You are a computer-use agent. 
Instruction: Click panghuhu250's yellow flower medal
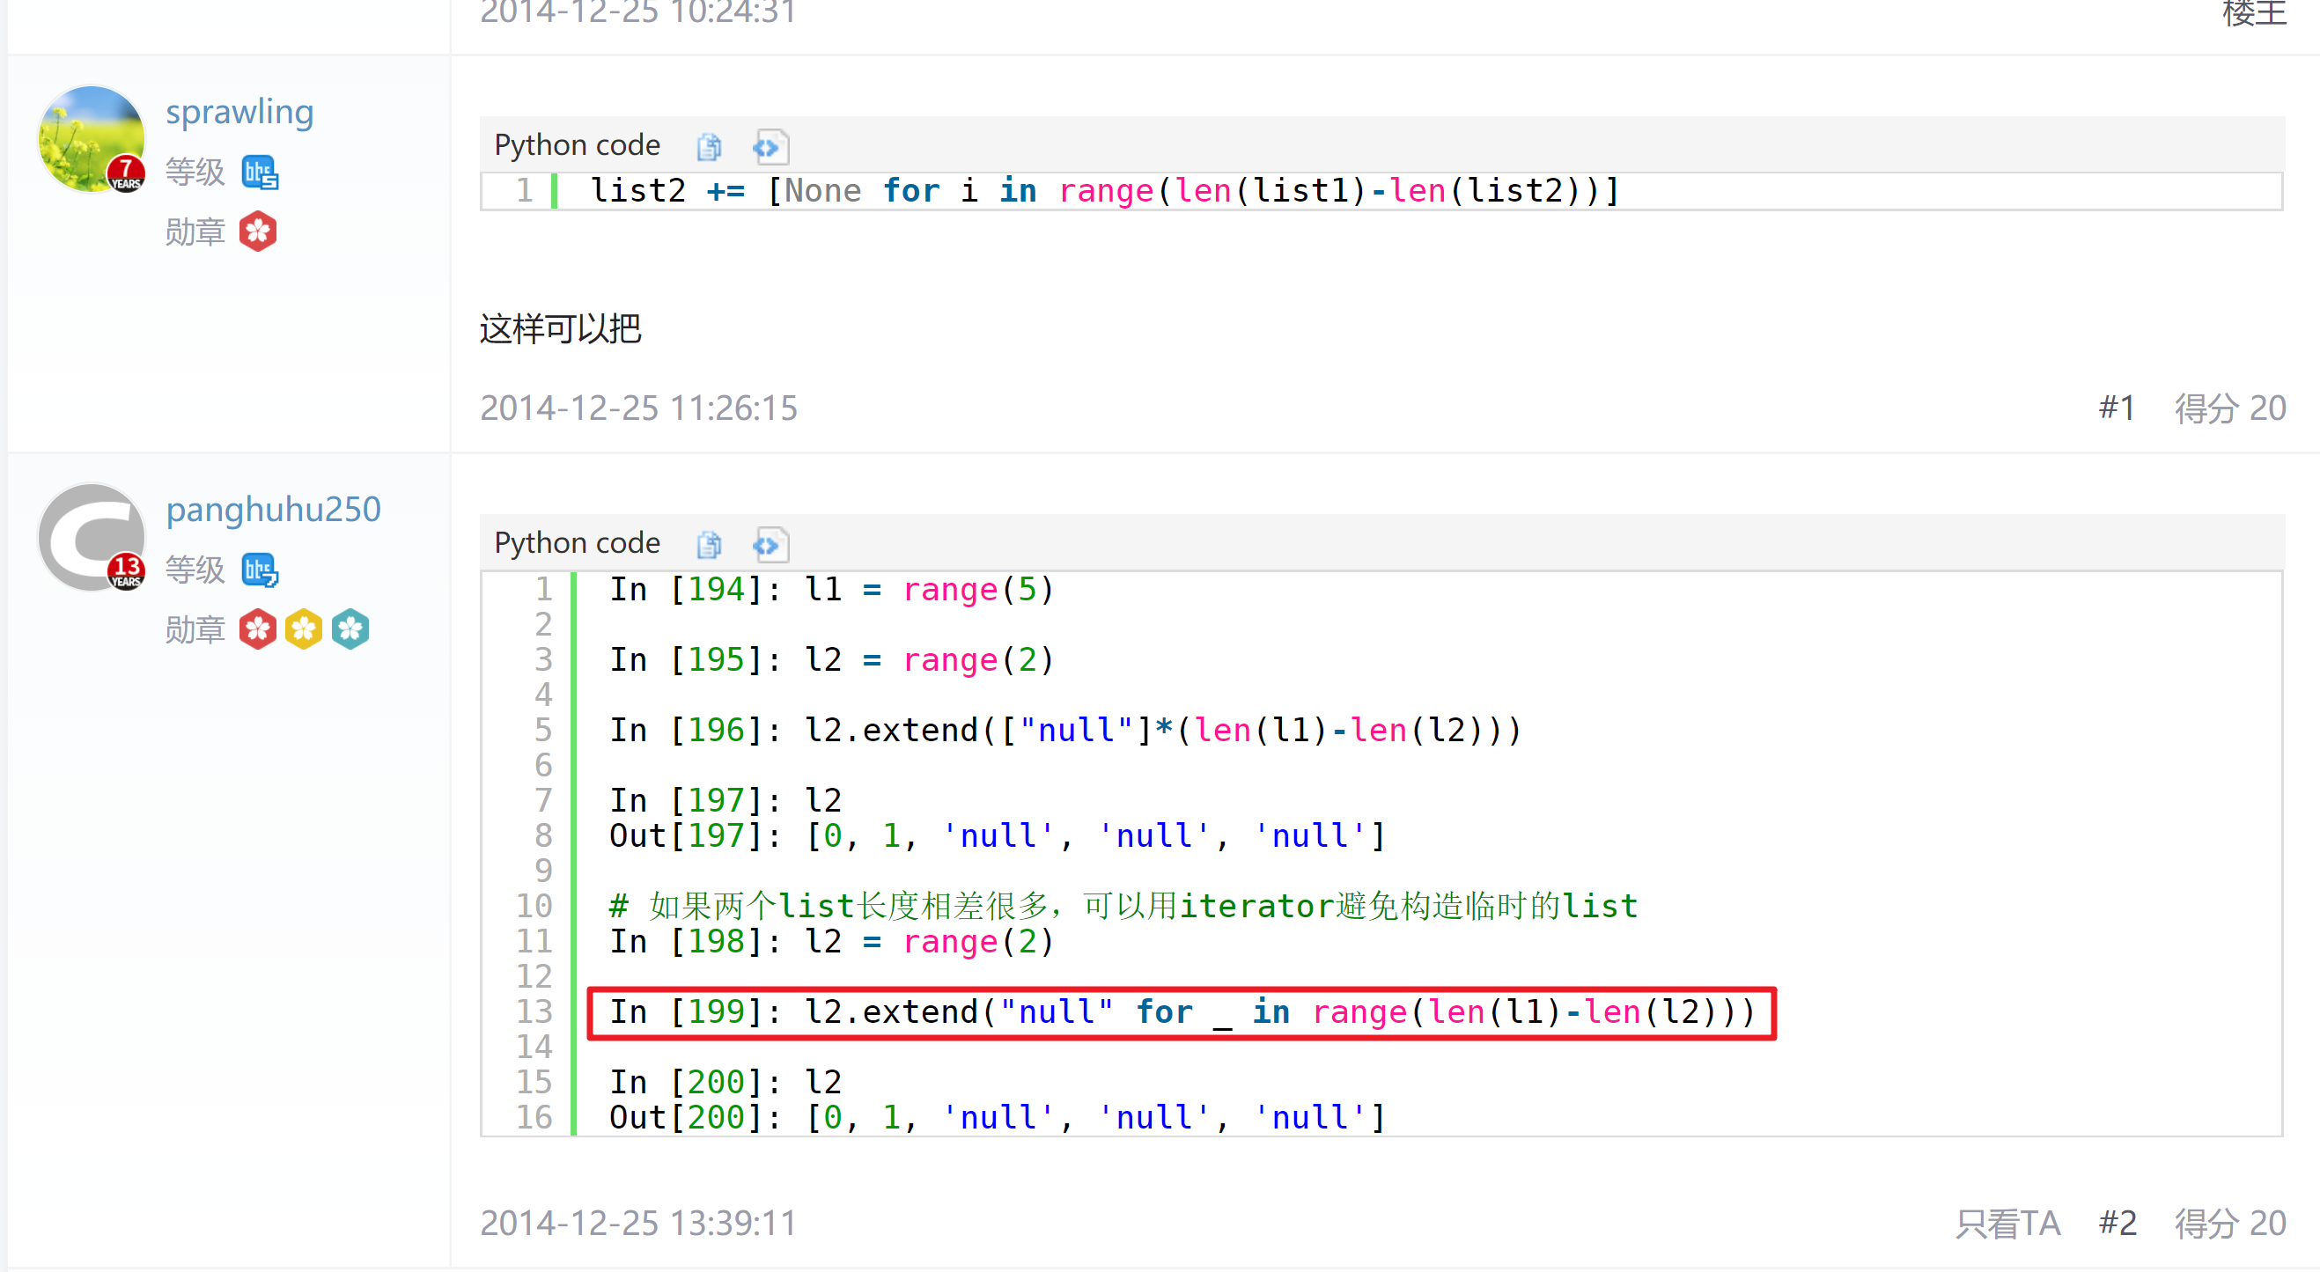click(304, 629)
